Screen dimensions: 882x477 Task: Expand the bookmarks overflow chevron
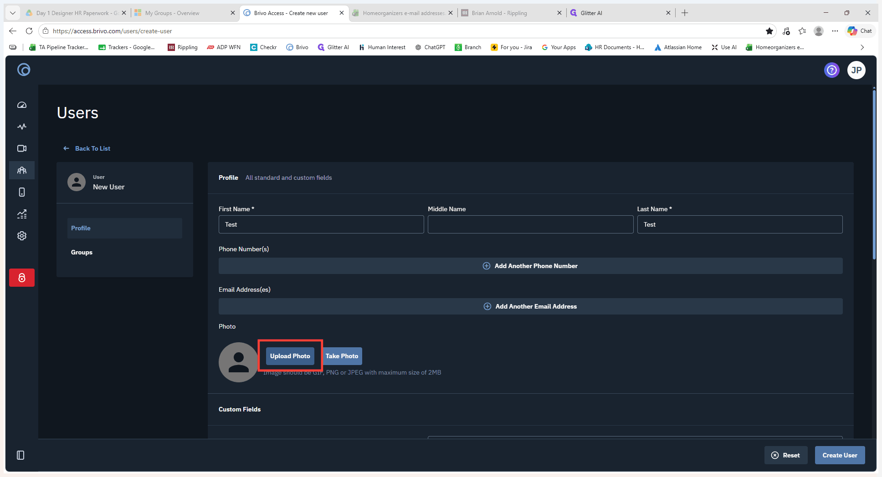862,47
